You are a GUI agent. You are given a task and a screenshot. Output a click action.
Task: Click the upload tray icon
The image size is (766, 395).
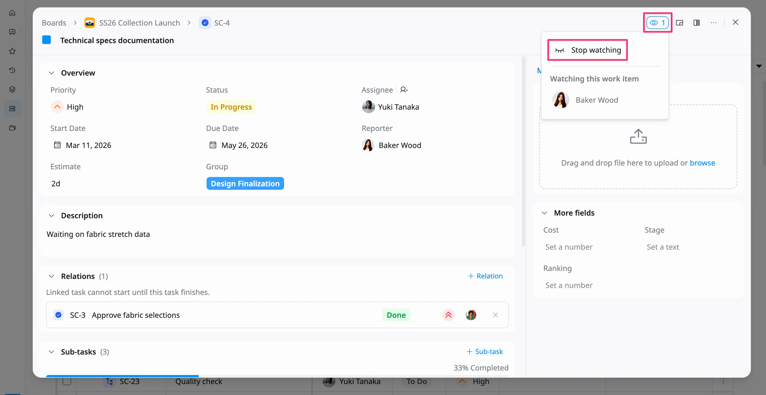click(x=638, y=136)
